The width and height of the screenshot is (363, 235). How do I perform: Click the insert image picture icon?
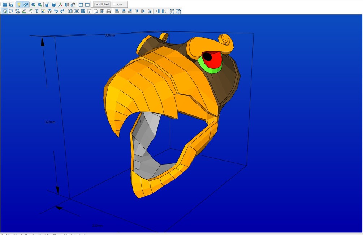(x=43, y=11)
